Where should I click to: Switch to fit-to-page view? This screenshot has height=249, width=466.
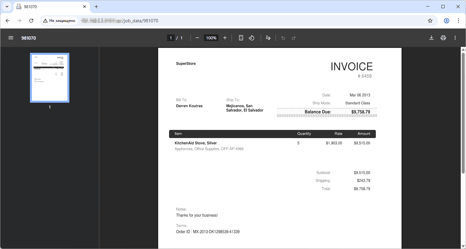241,38
